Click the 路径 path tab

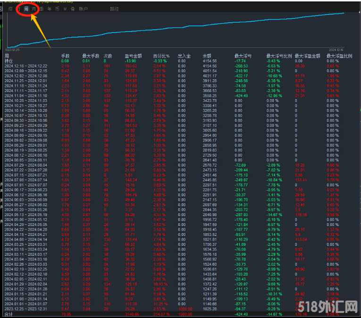[114, 9]
